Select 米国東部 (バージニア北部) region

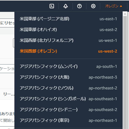coord(68,19)
